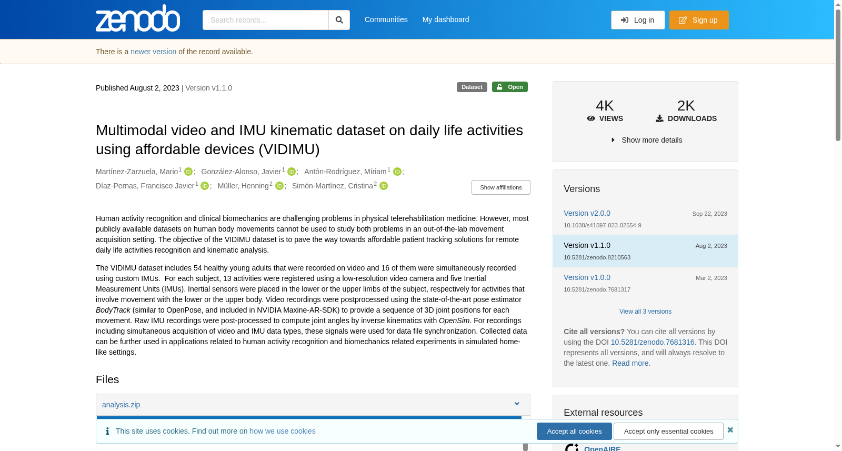The height and width of the screenshot is (451, 842).
Task: Click View all 3 versions link
Action: coord(645,312)
